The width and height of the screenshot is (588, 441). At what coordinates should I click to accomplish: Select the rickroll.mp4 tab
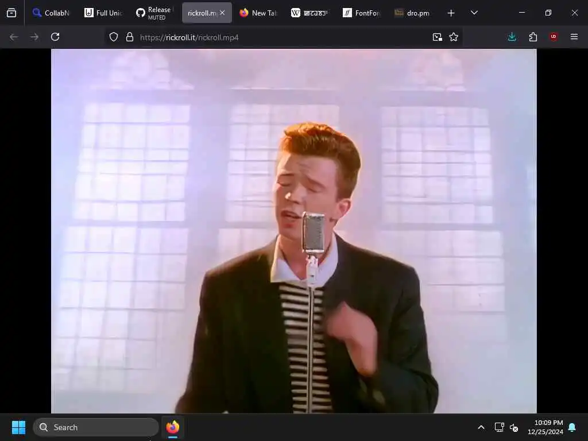[x=202, y=13]
